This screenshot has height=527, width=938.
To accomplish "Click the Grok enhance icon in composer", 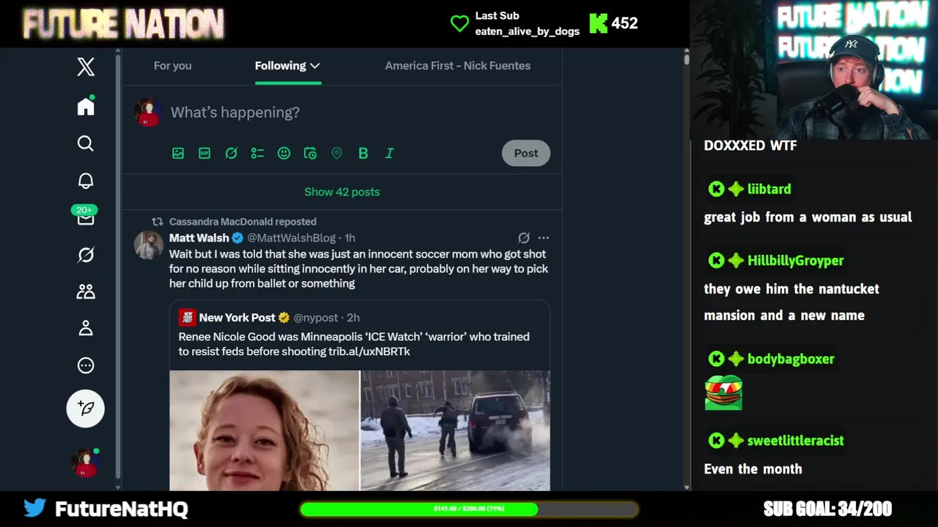I will pyautogui.click(x=231, y=153).
